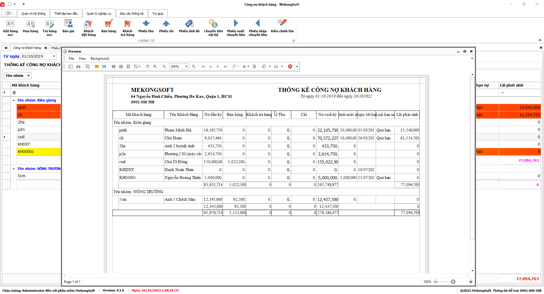Open the Background menu in Preview

(x=99, y=59)
